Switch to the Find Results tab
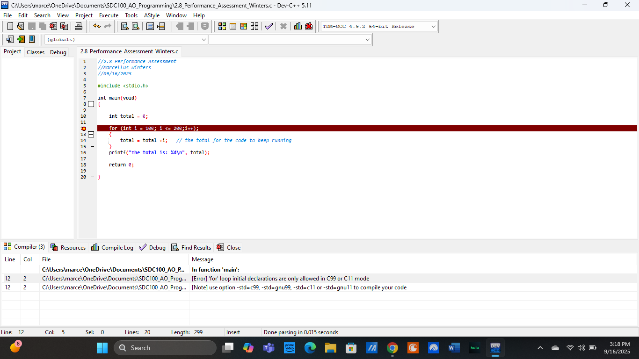Viewport: 639px width, 359px height. click(x=191, y=248)
